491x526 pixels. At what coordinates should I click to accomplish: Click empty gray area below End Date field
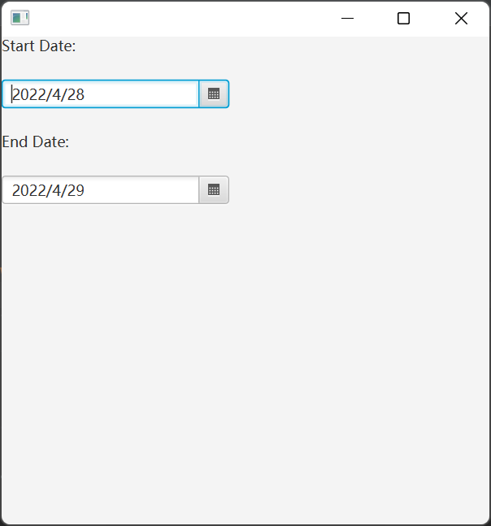245,363
